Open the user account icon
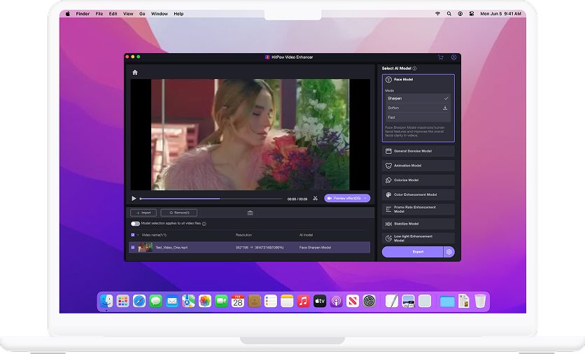The image size is (585, 354). (x=453, y=57)
